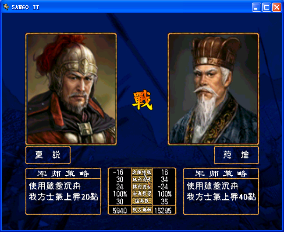Select the 陣形因素 formation factor label
Screen dimensions: 284x232
(142, 187)
